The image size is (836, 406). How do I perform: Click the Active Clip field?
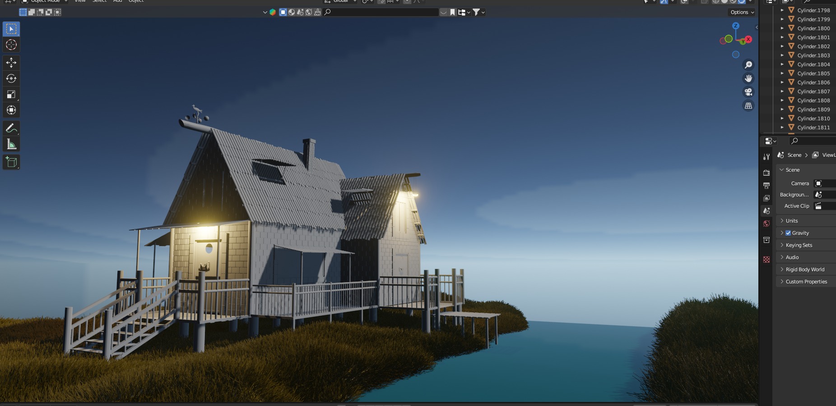click(x=825, y=206)
